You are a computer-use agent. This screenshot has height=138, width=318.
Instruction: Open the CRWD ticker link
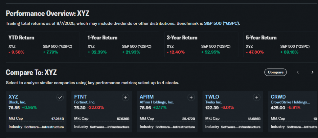pyautogui.click(x=278, y=97)
